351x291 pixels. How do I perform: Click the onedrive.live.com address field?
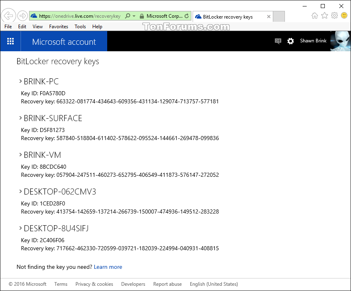pos(80,16)
